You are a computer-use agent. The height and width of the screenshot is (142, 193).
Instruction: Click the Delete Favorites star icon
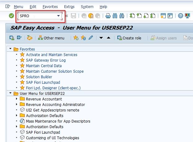[x=83, y=38]
